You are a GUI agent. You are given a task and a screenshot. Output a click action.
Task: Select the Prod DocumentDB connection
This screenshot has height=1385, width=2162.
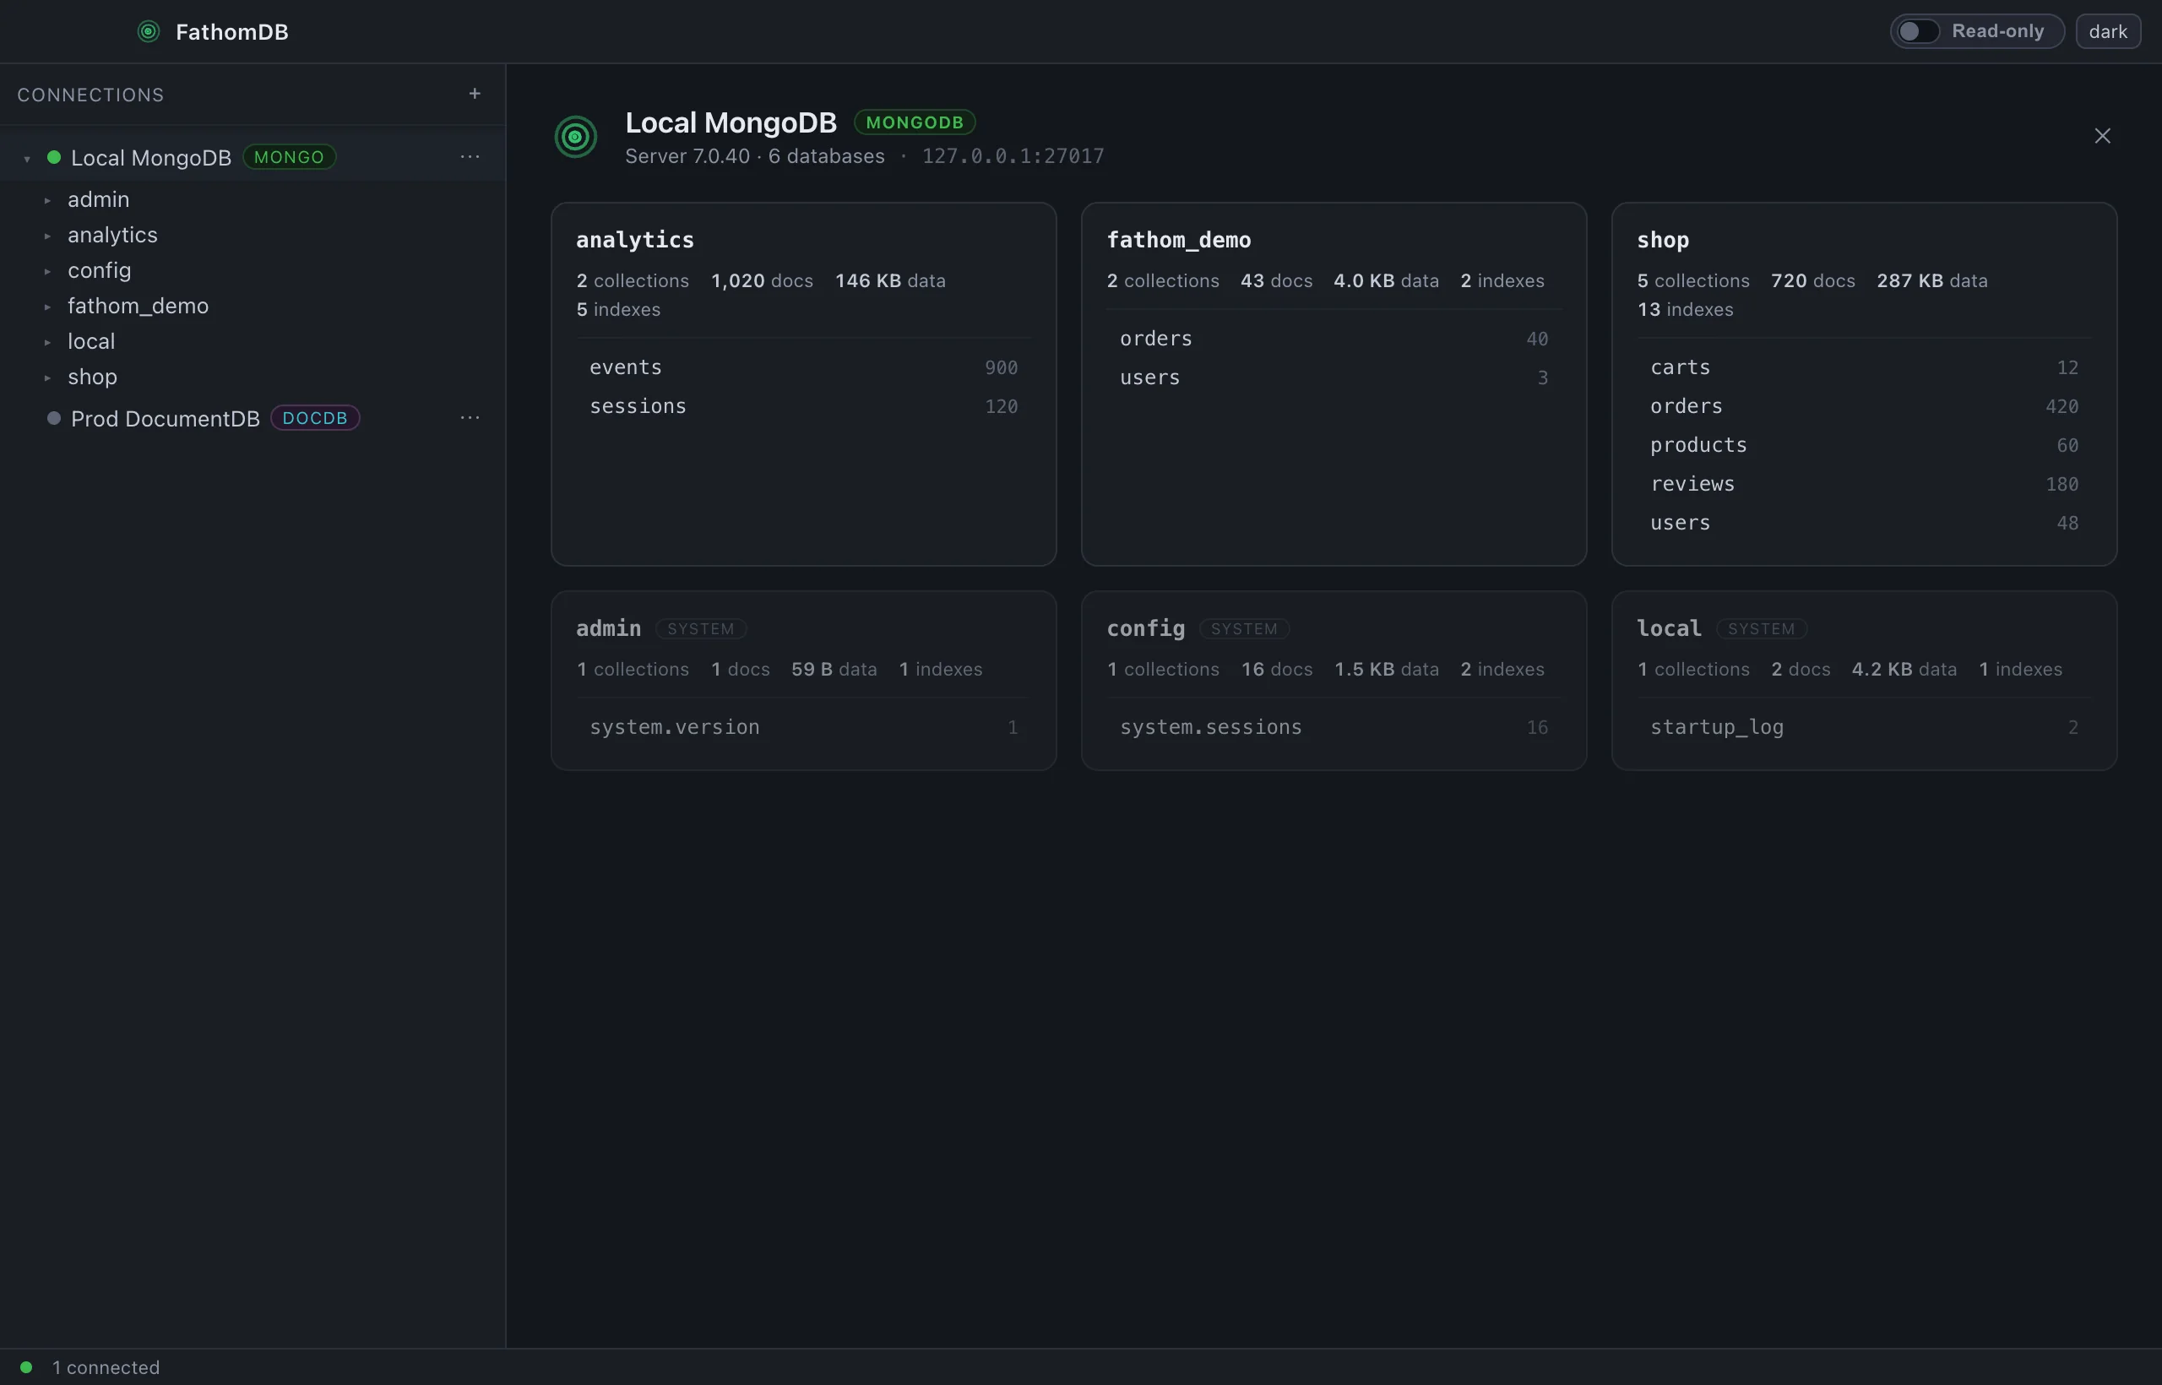252,418
